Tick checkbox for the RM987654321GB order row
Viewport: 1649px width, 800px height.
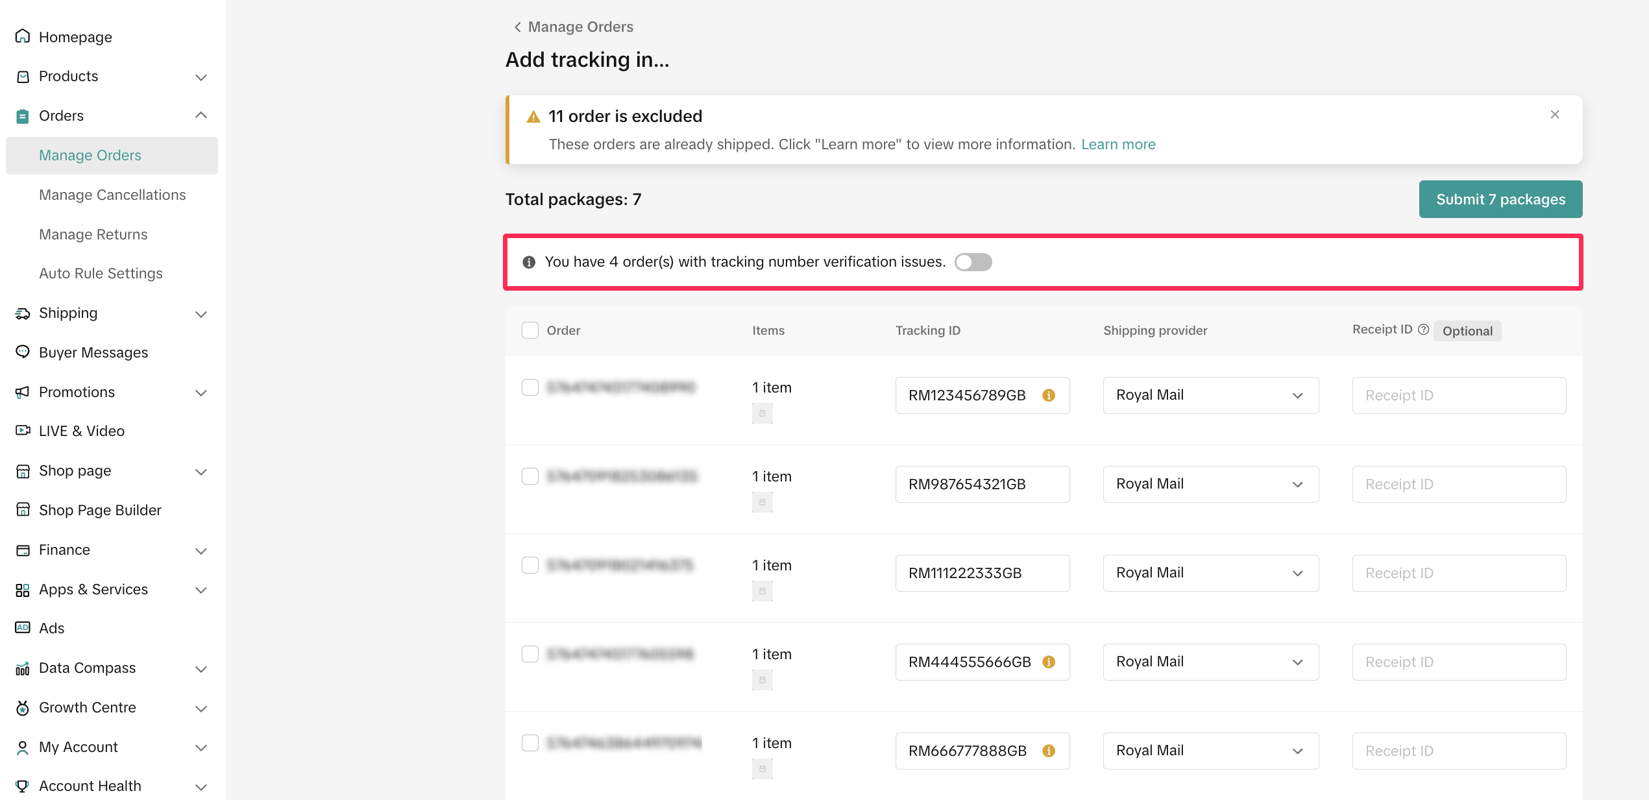point(530,476)
